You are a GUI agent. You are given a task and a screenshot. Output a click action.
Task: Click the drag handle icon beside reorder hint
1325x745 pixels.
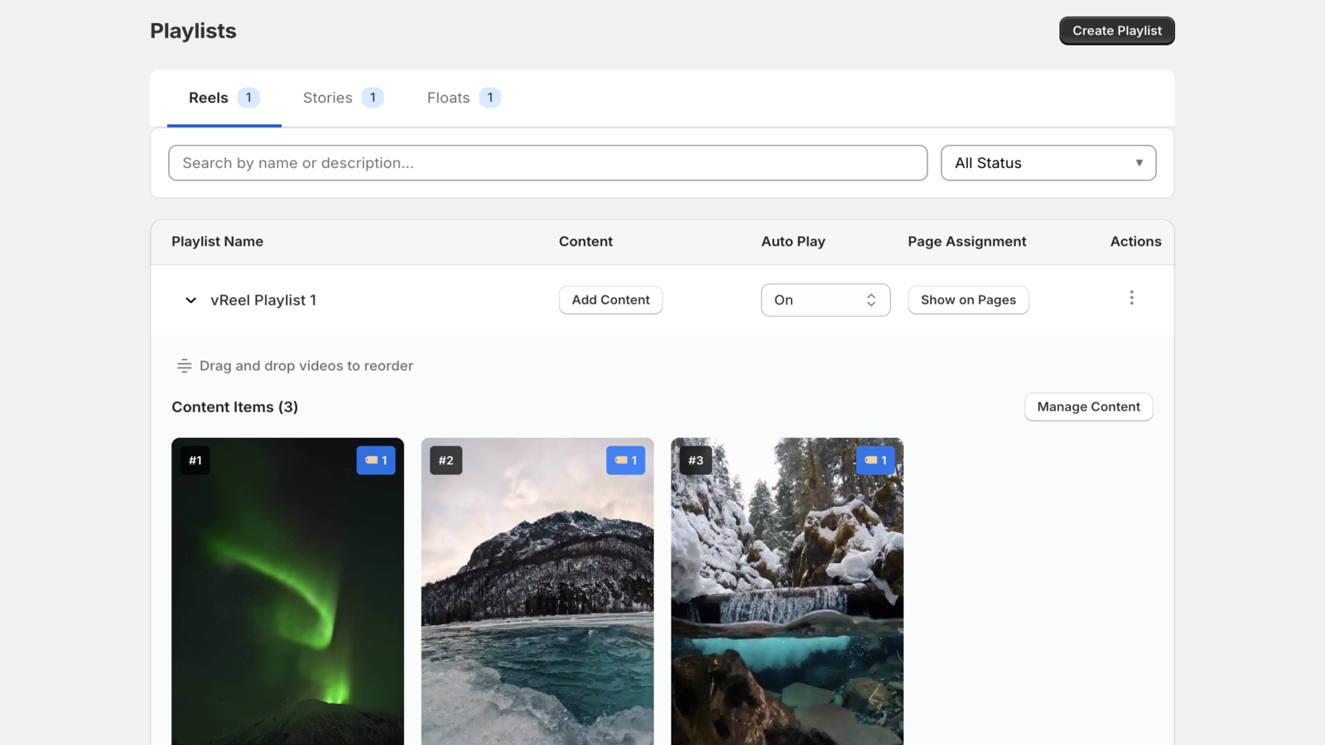tap(182, 365)
